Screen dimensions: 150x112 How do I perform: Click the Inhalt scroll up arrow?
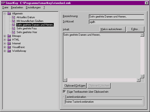click(142, 35)
